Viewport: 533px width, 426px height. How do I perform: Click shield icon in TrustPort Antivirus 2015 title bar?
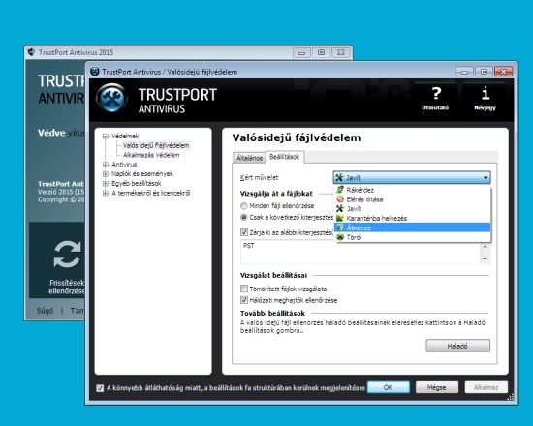[31, 52]
